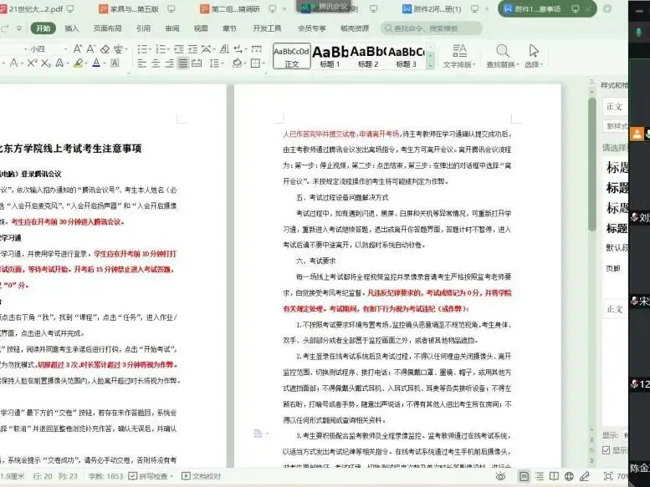
Task: Click text highlight color pen
Action: click(x=78, y=63)
